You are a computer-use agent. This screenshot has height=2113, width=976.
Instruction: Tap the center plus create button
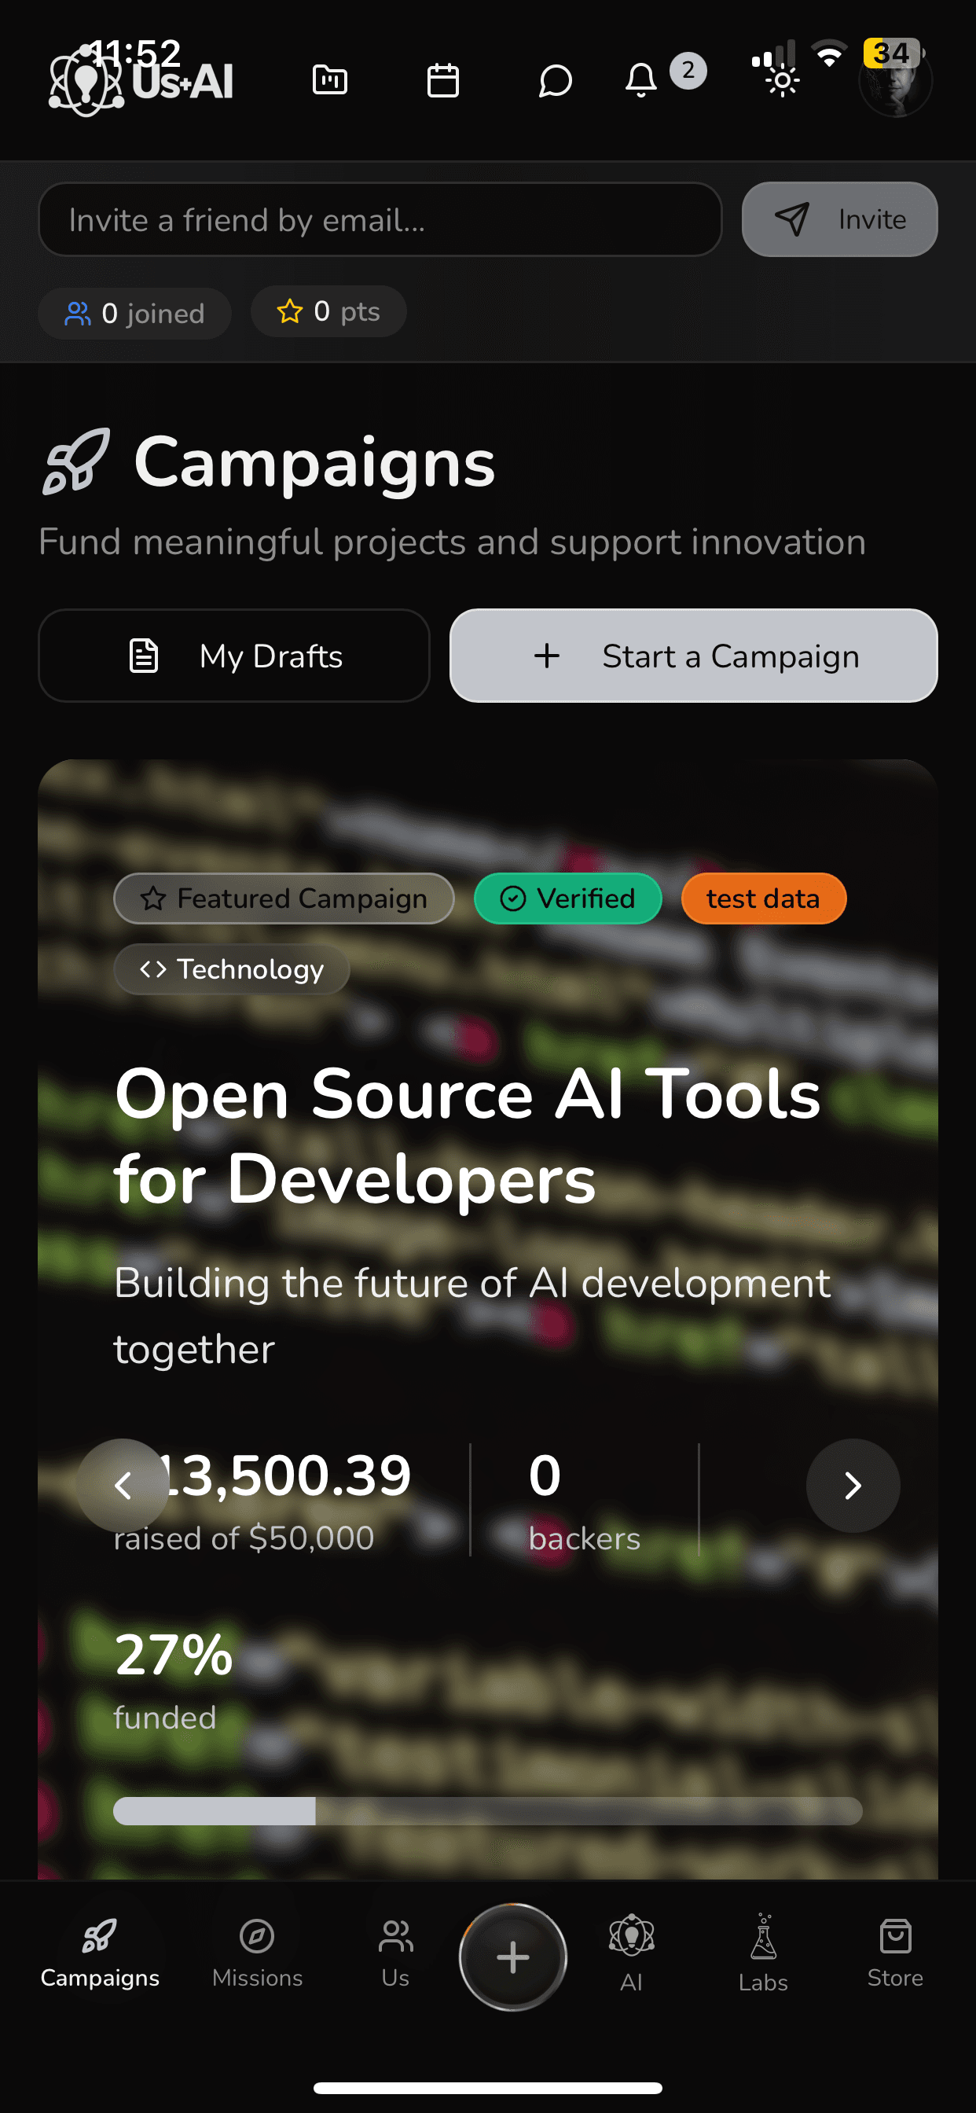tap(512, 1957)
